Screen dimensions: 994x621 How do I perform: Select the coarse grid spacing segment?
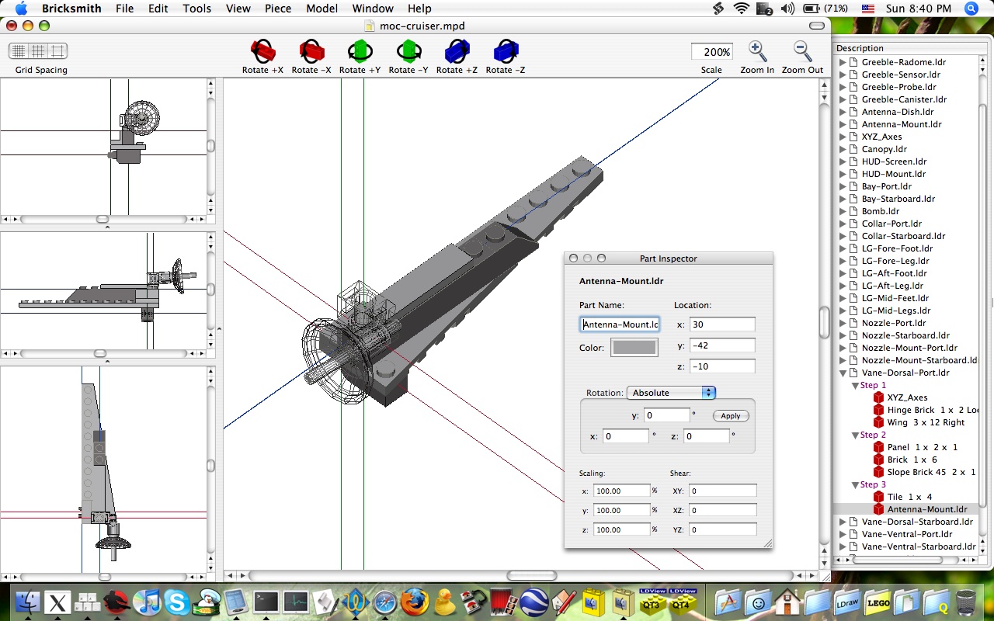(57, 51)
